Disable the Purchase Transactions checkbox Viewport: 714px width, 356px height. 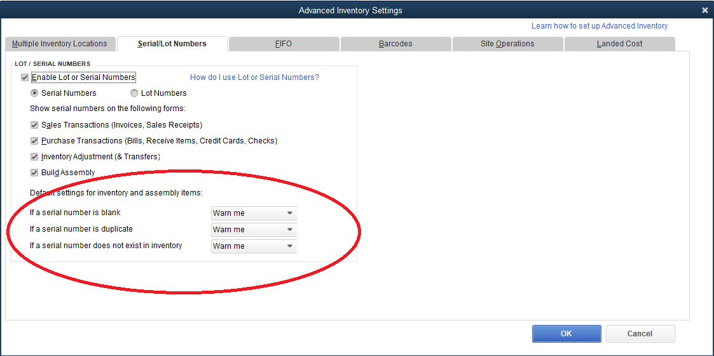34,141
